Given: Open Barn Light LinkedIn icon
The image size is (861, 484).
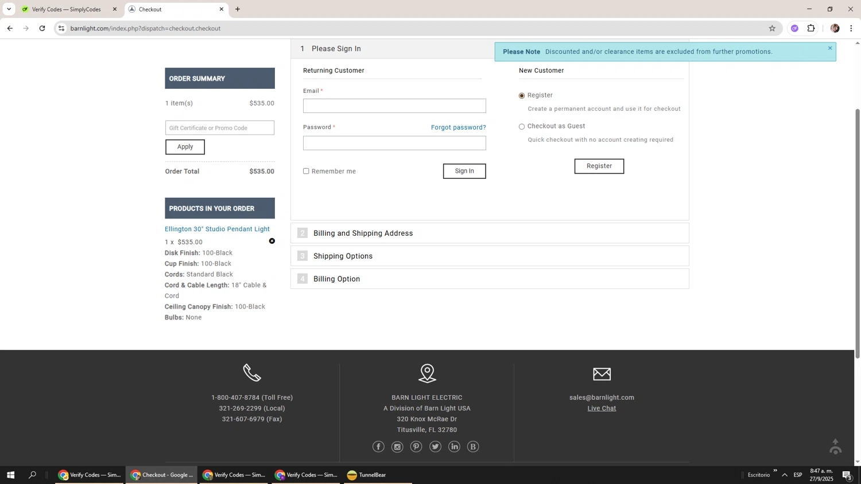Looking at the screenshot, I should coord(454,447).
